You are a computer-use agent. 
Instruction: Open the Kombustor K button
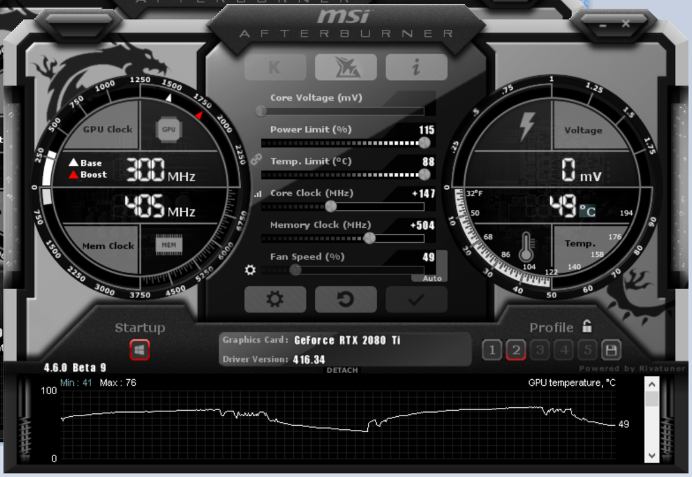point(275,67)
